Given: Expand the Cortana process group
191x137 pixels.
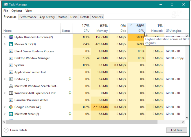Looking at the screenshot, I should [x=5, y=79].
